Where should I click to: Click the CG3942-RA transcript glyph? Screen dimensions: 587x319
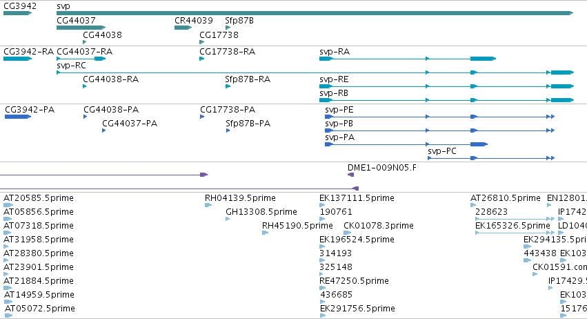pos(18,59)
